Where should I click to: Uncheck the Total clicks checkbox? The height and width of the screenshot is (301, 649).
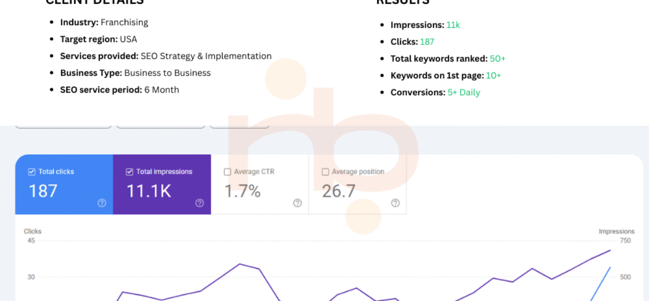point(32,172)
